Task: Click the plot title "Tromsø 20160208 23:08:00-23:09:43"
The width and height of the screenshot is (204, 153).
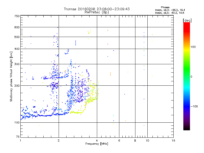Action: pyautogui.click(x=97, y=9)
